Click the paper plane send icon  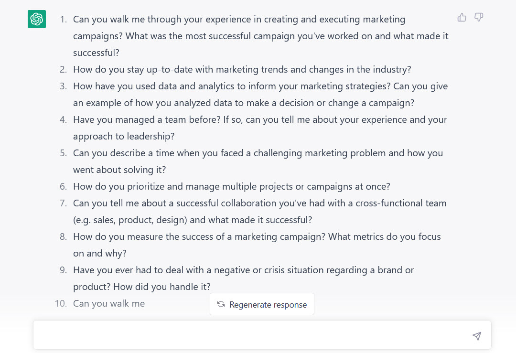(477, 336)
